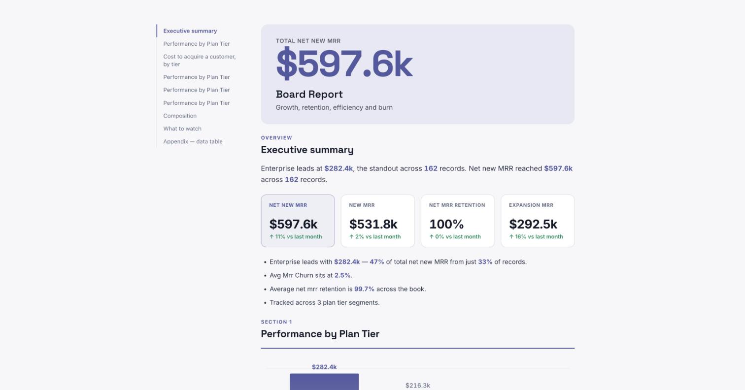
Task: Click the $531.8k value
Action: click(373, 225)
